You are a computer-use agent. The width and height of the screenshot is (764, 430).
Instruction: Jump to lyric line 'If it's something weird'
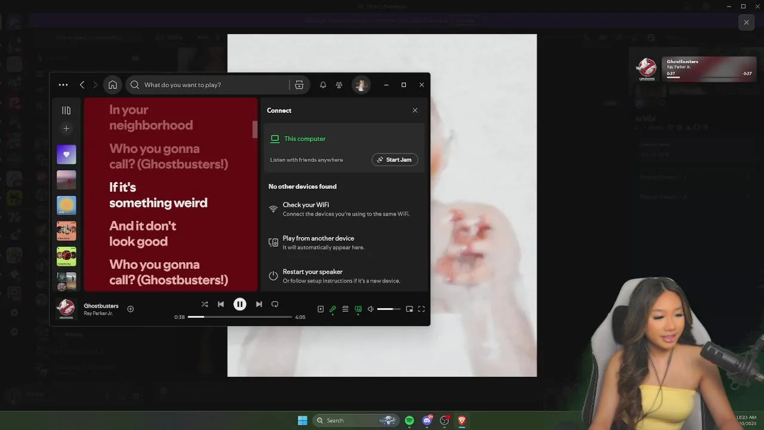[x=158, y=195]
